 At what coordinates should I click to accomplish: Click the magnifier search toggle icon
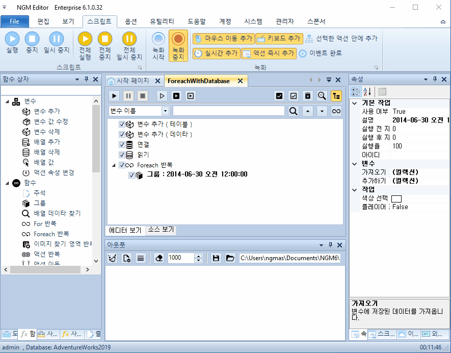point(322,96)
